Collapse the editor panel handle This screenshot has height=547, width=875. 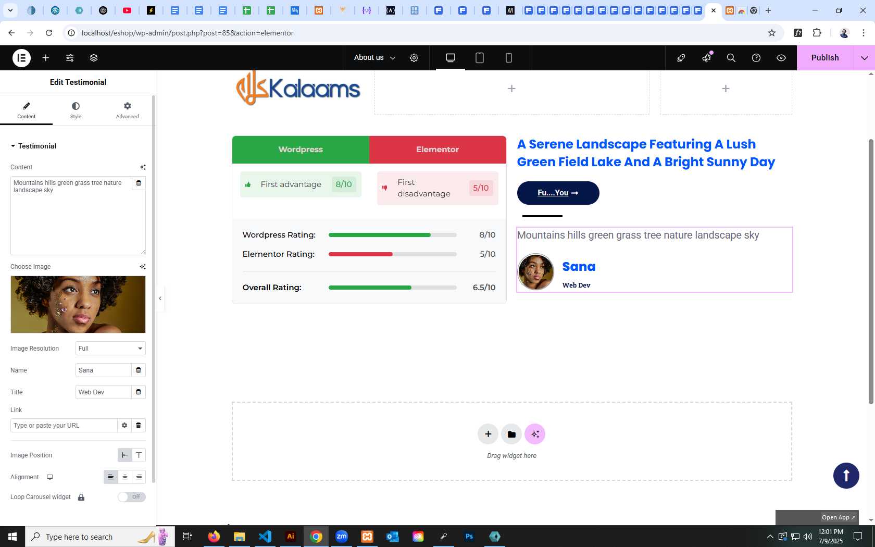(x=160, y=299)
